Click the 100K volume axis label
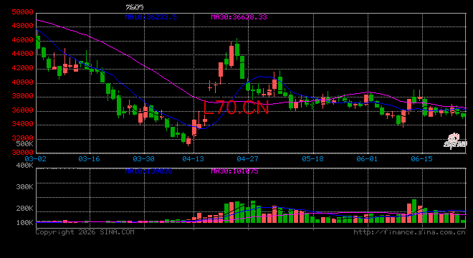 [x=25, y=223]
